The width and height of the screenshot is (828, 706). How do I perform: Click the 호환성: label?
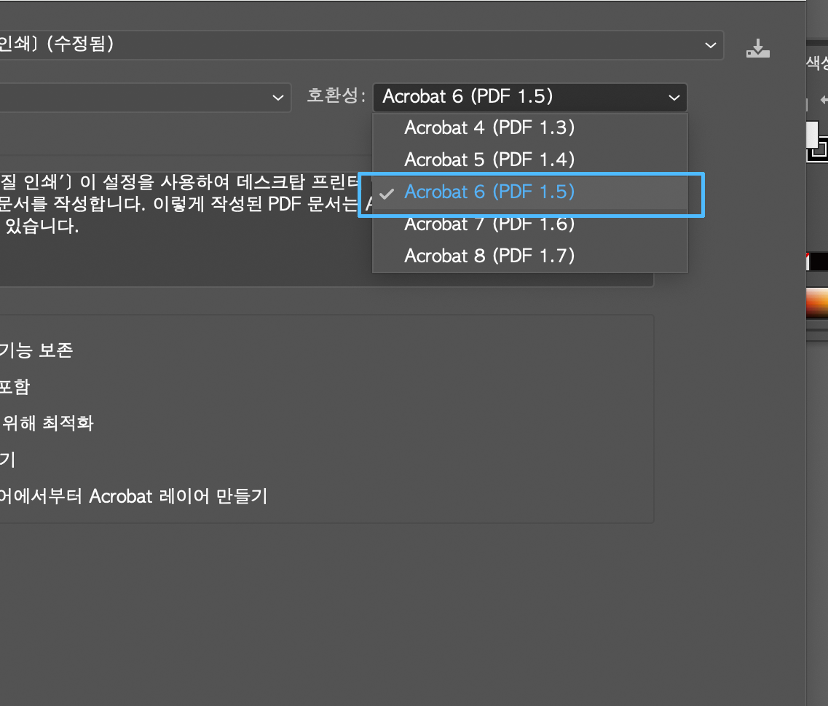(336, 95)
